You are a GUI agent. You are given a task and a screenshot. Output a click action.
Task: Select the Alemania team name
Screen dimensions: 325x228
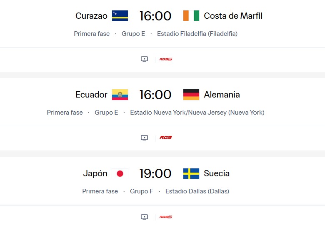click(222, 95)
